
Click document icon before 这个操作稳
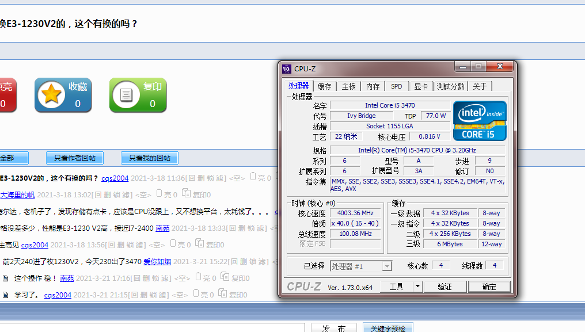point(6,278)
